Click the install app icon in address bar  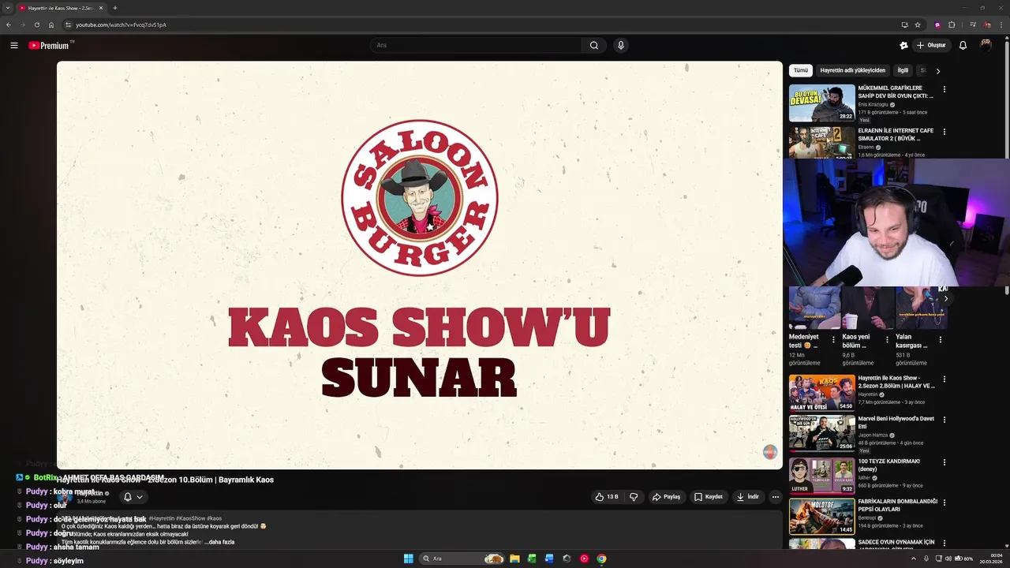pyautogui.click(x=904, y=24)
